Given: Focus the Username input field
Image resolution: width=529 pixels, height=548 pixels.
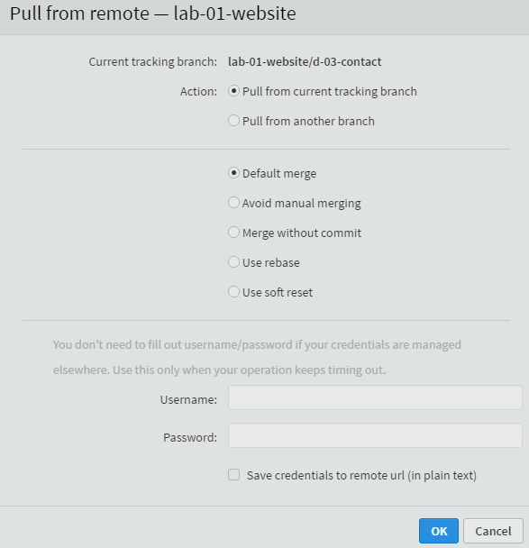Looking at the screenshot, I should (x=375, y=397).
